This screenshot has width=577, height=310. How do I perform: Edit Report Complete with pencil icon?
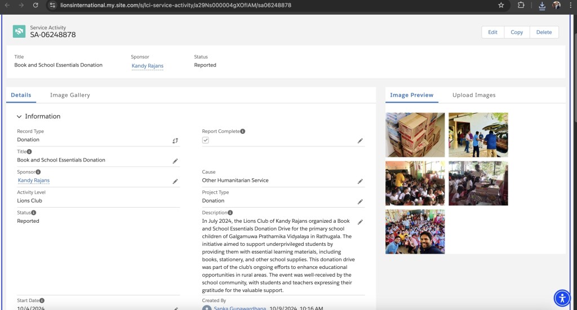[360, 141]
